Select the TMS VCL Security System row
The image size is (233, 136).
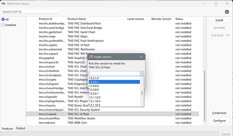[112, 110]
